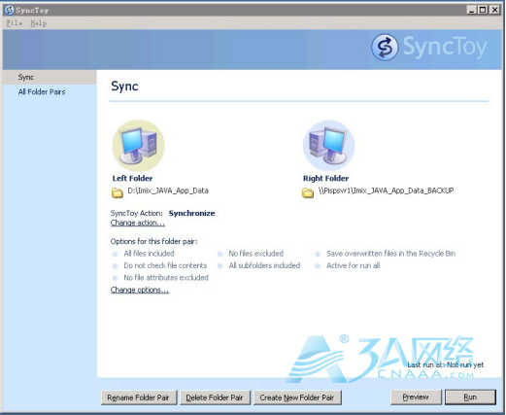Click the Left Folder label
Viewport: 506px width, 415px height.
tap(132, 178)
